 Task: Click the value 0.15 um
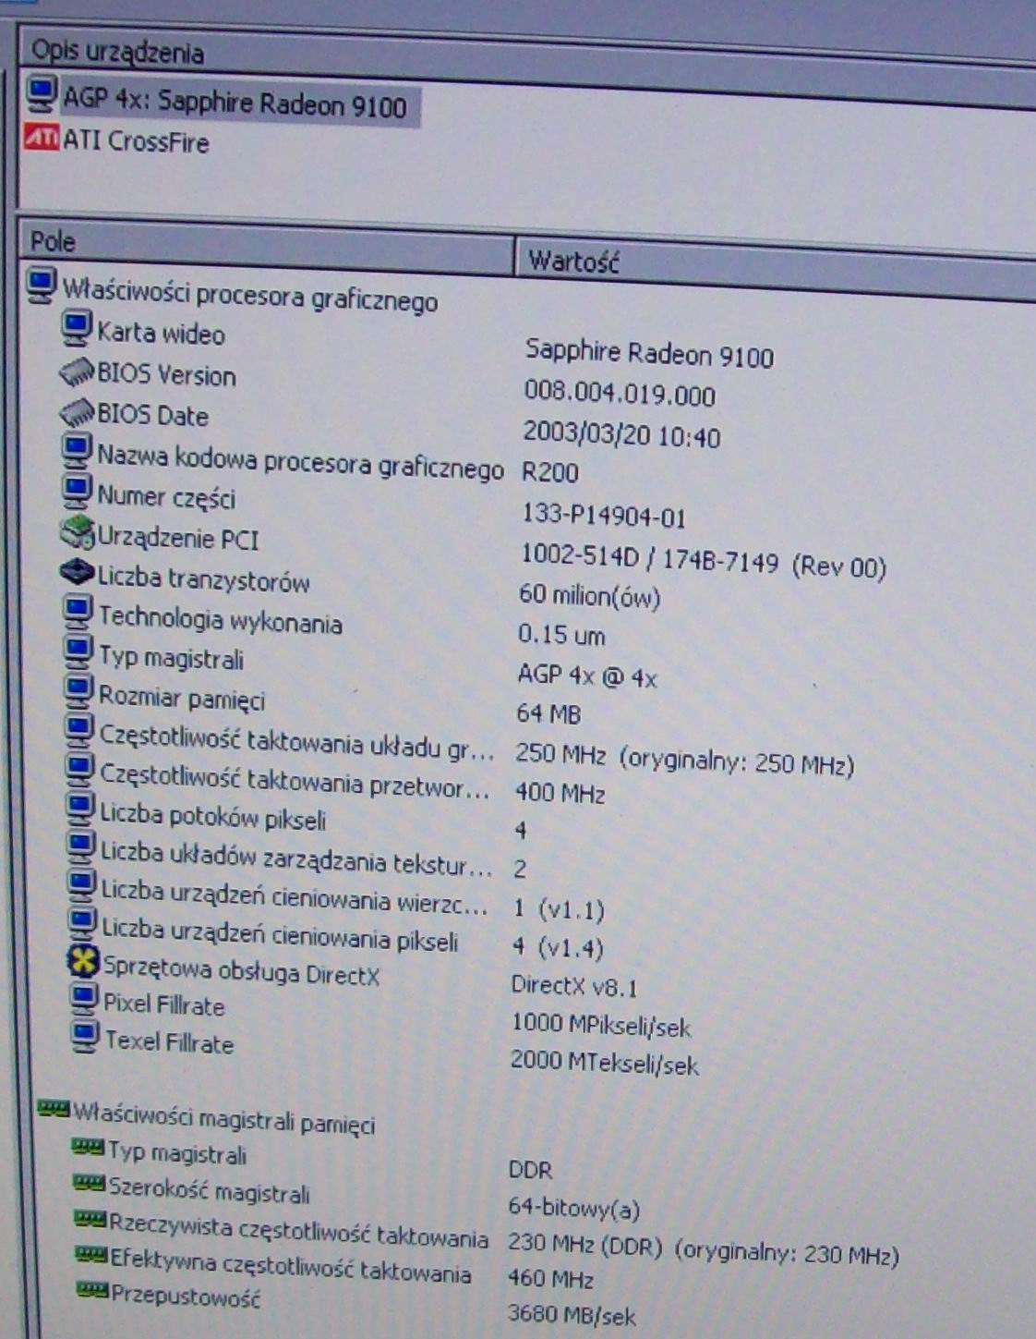click(561, 635)
